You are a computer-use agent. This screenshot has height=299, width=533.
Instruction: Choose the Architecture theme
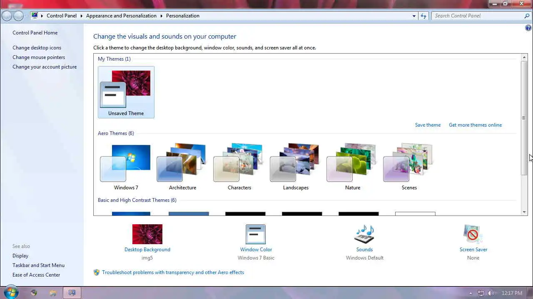[x=182, y=167]
